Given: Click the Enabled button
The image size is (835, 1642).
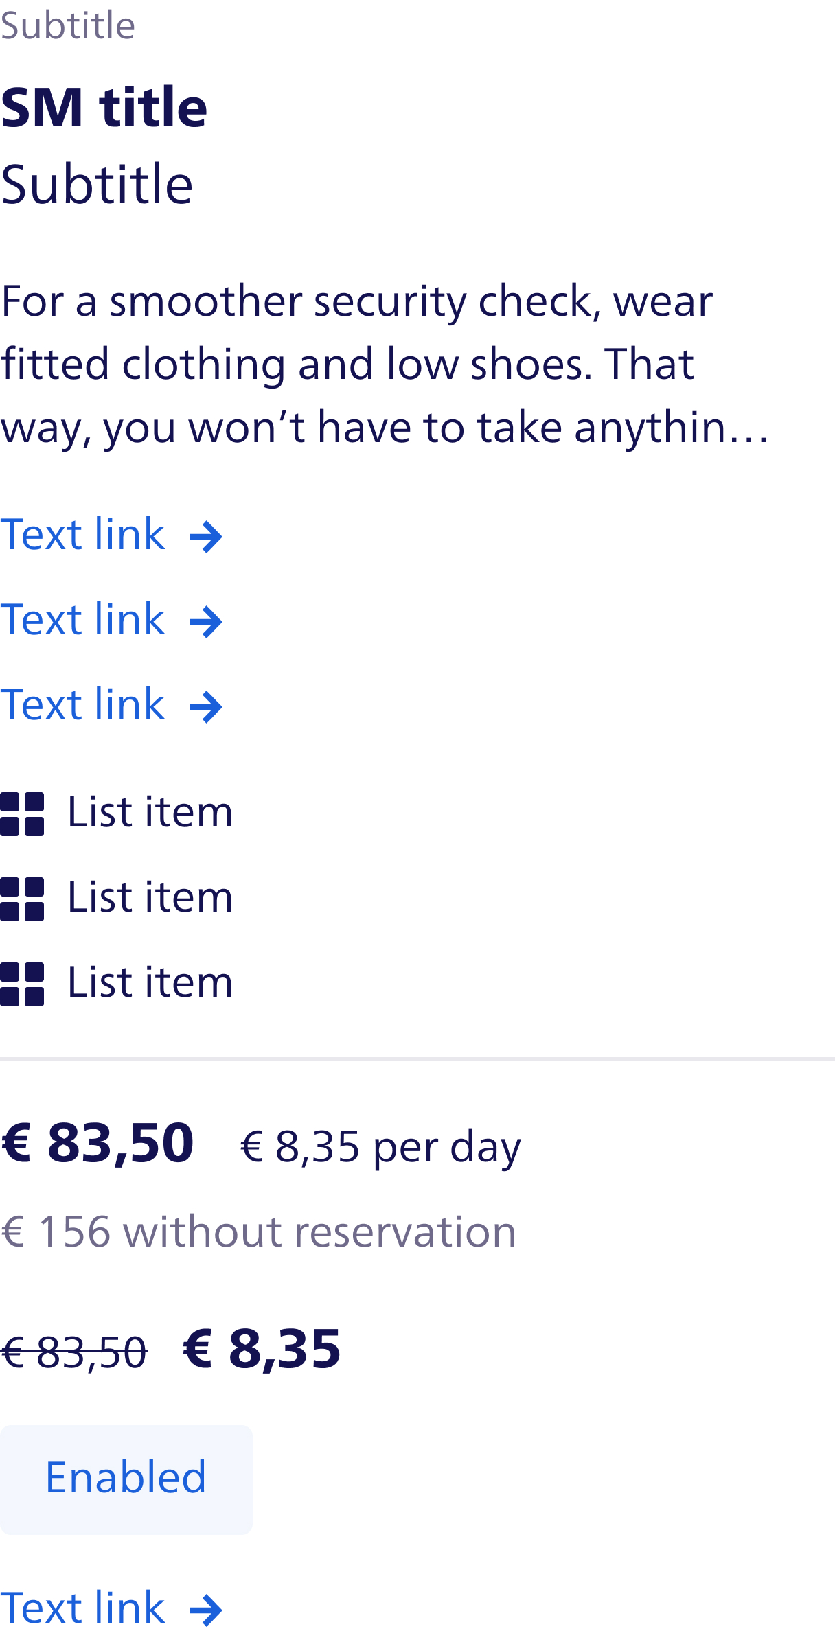Looking at the screenshot, I should tap(126, 1479).
